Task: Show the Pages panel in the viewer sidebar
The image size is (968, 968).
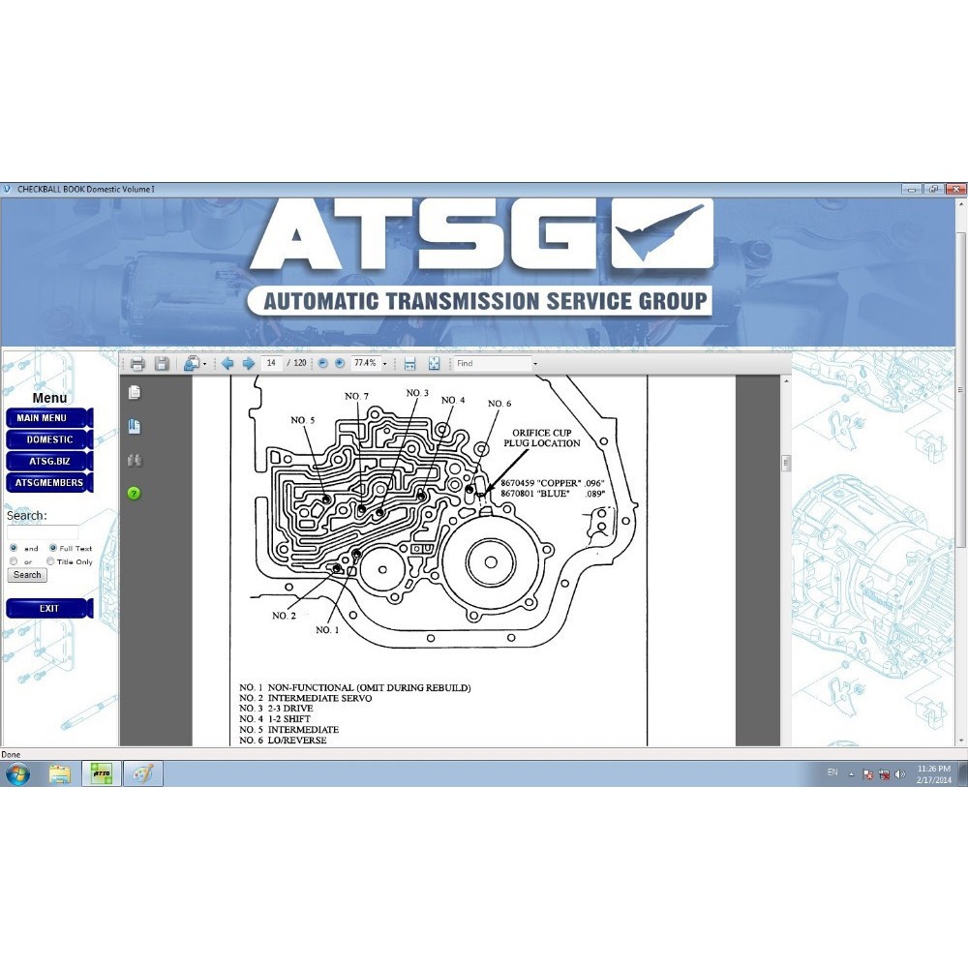Action: pos(135,392)
